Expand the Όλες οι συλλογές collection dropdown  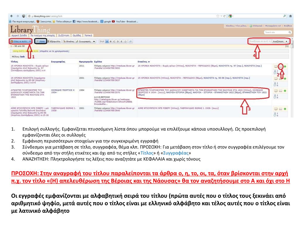(x=21, y=41)
